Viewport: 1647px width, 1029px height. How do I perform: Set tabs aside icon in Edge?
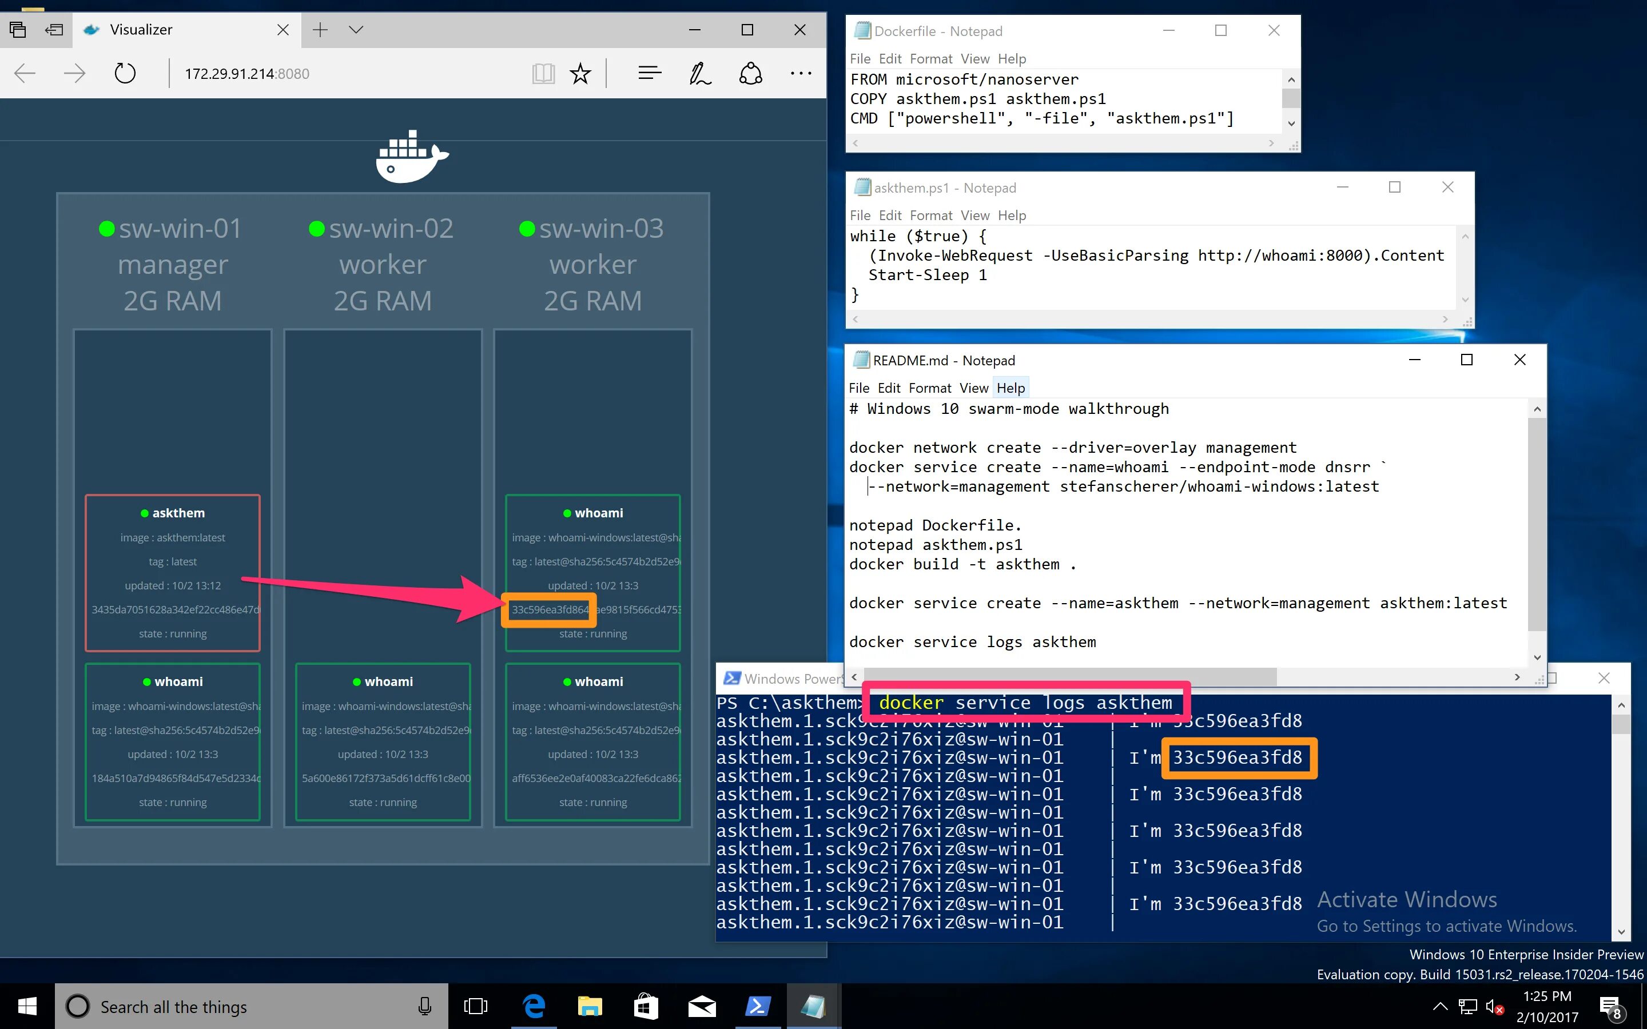click(x=54, y=30)
